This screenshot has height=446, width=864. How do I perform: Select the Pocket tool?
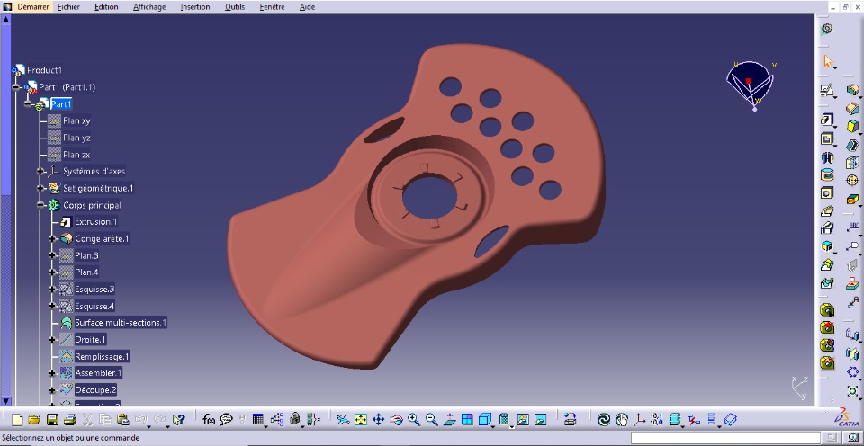click(826, 138)
